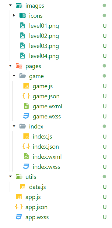Click the level03.png image file icon
This screenshot has height=228, width=112.
(x=23, y=46)
